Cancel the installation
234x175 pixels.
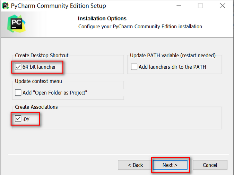(x=210, y=165)
